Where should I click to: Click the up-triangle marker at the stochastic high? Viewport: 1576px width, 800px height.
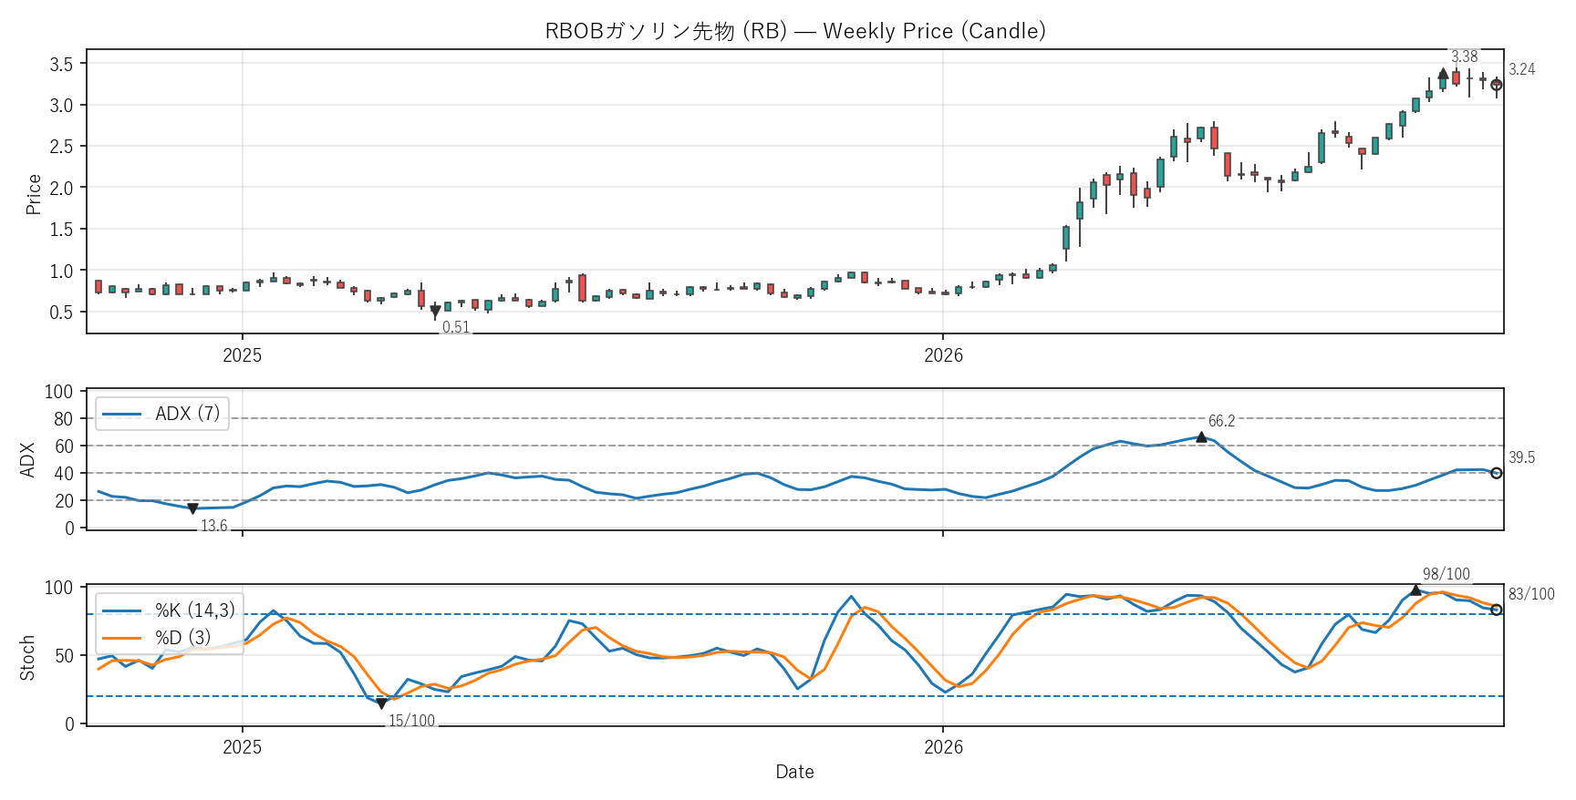1415,590
